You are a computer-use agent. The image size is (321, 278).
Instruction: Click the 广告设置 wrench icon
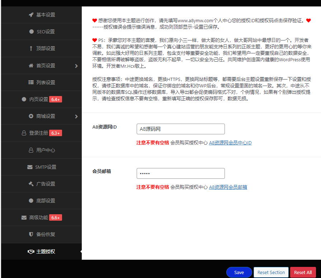click(x=31, y=184)
